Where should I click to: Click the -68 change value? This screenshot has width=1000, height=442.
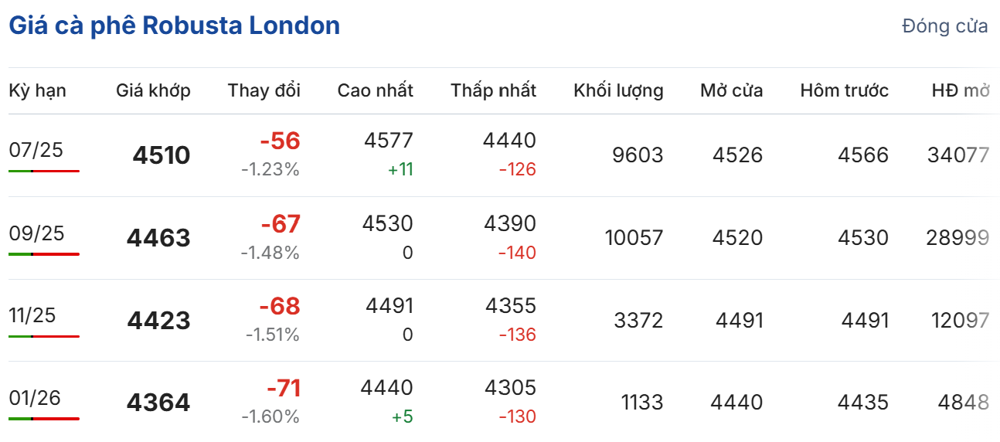click(280, 306)
